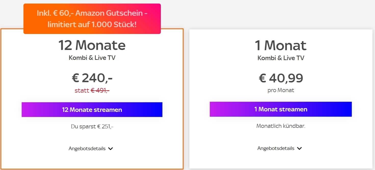Click the Monatlich kündbar. note

(281, 126)
